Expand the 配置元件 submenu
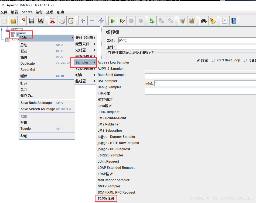This screenshot has height=203, width=256. (86, 44)
